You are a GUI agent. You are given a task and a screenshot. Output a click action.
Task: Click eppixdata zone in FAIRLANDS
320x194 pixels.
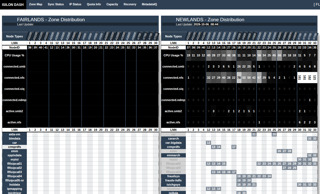[x=15, y=155]
